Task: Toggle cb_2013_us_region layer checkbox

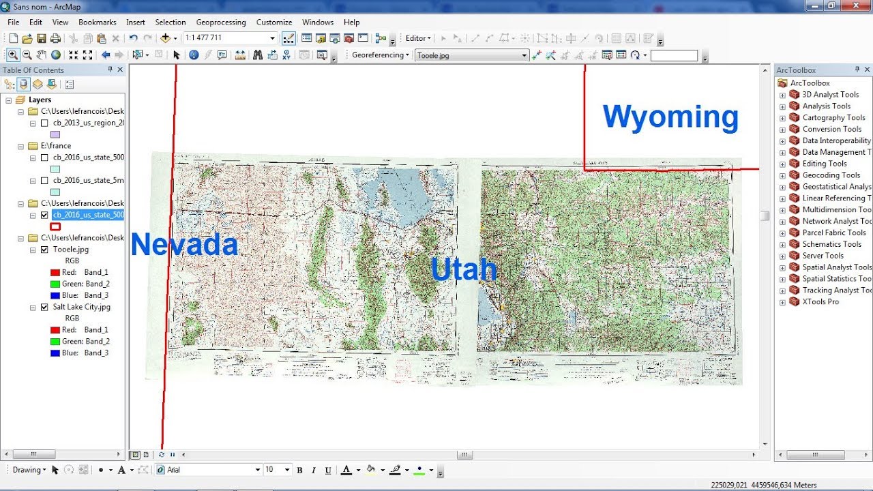Action: pos(45,123)
